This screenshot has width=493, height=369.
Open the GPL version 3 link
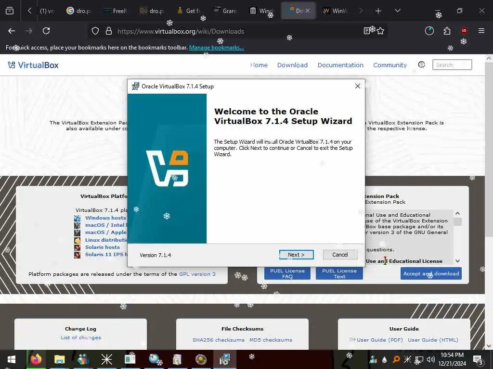point(197,274)
